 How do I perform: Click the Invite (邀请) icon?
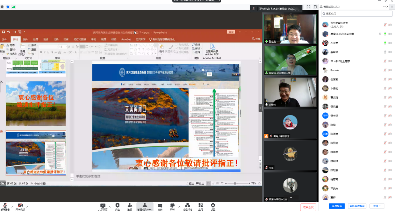129,206
